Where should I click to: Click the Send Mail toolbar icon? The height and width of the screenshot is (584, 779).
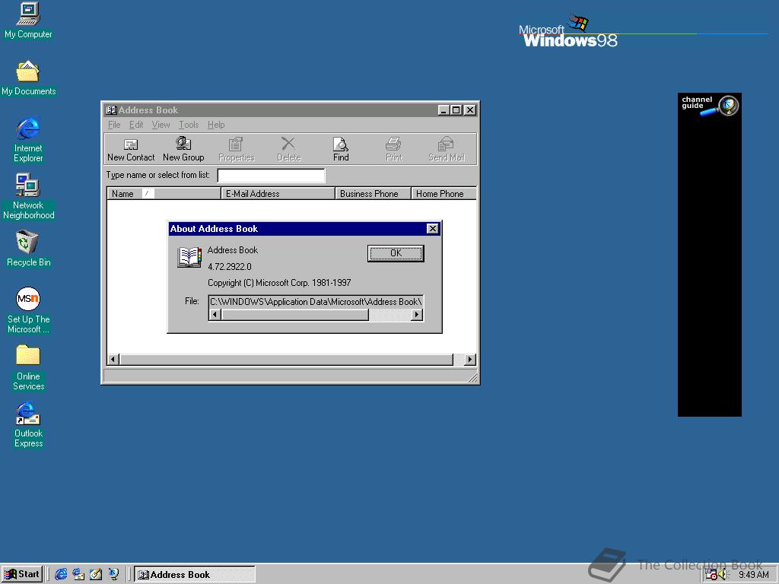446,150
